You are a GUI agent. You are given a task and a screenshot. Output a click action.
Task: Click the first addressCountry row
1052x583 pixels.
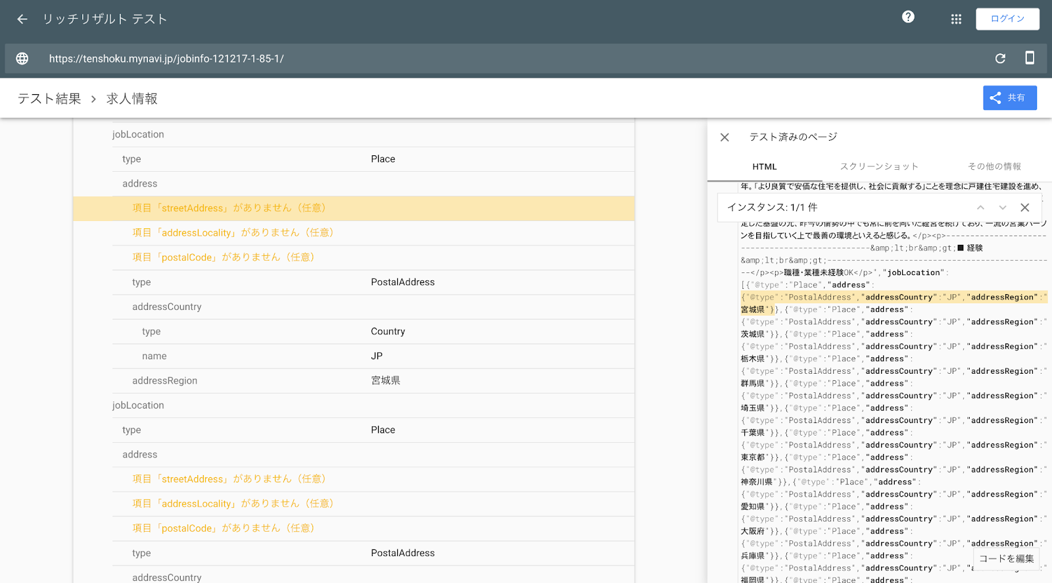373,307
